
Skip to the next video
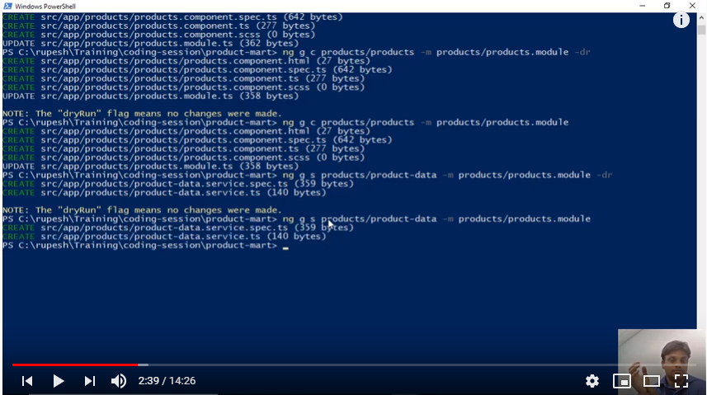coord(89,381)
